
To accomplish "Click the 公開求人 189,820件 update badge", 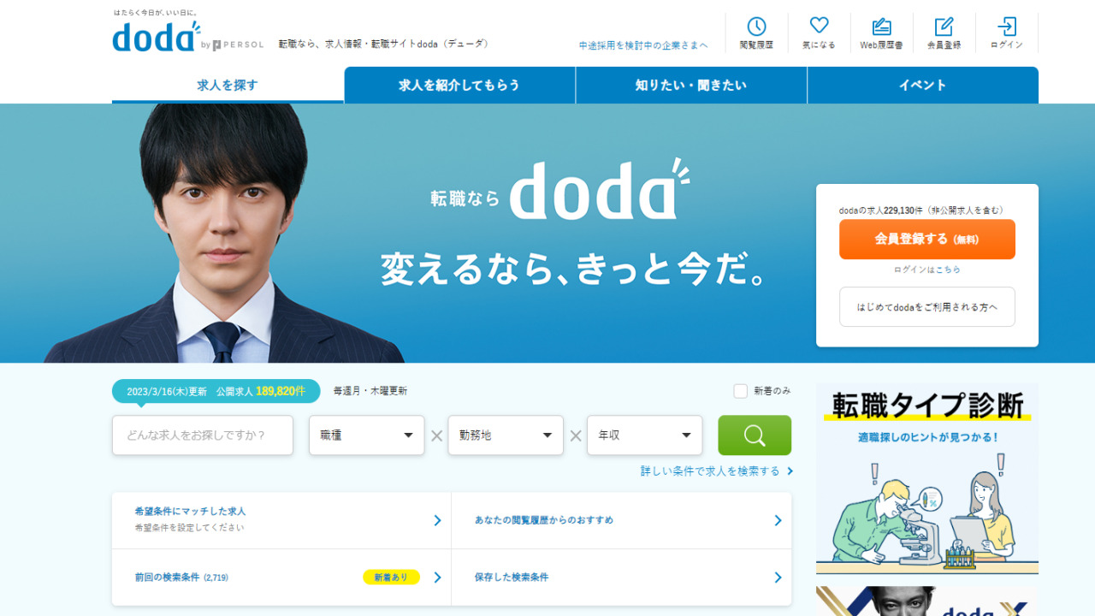I will (216, 391).
